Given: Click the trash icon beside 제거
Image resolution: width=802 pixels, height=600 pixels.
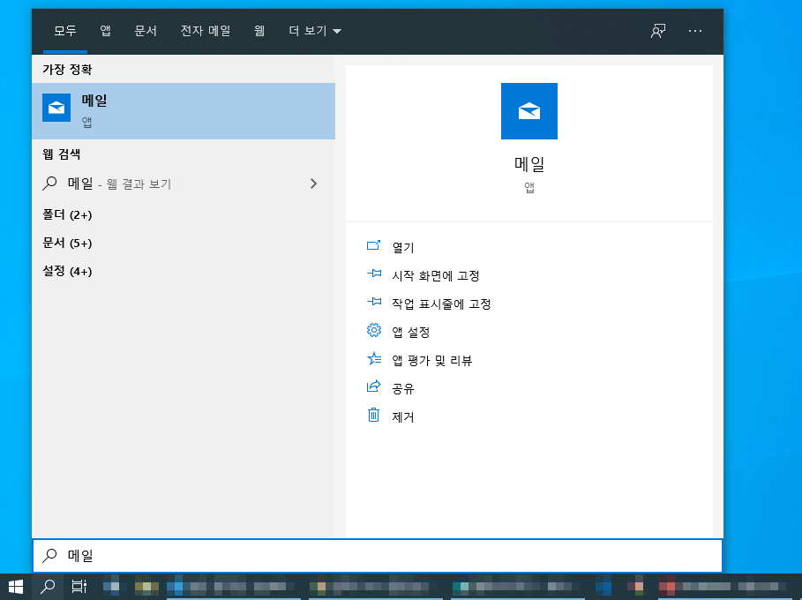Looking at the screenshot, I should click(374, 415).
